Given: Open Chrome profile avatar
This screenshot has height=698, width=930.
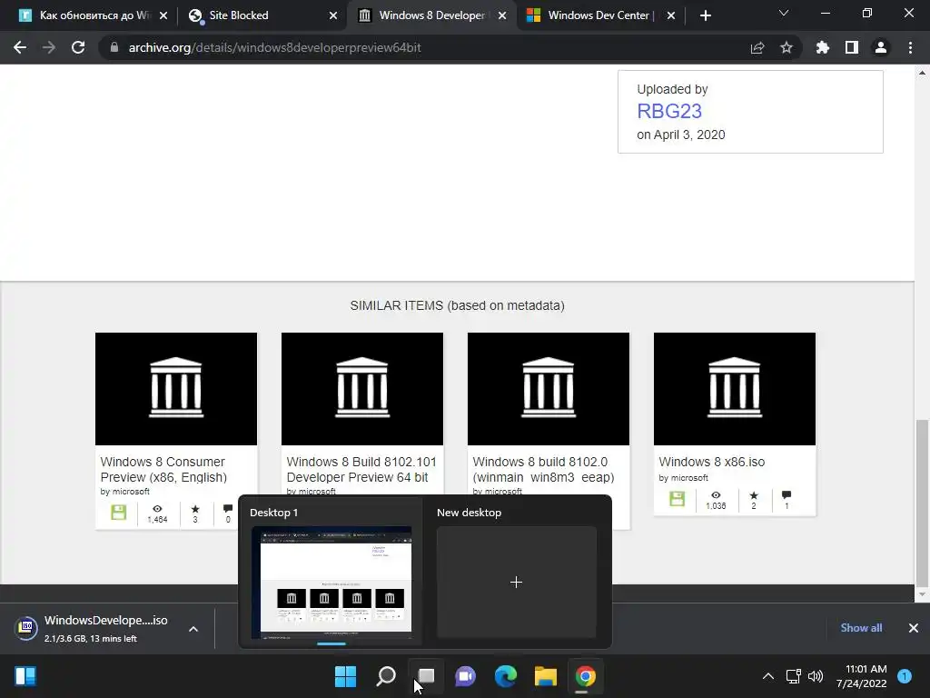Looking at the screenshot, I should (881, 47).
